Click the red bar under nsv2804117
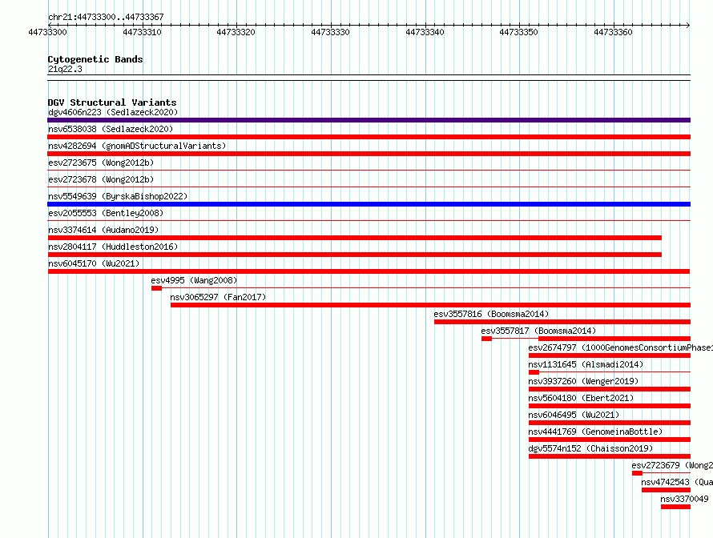The image size is (713, 538). 355,255
